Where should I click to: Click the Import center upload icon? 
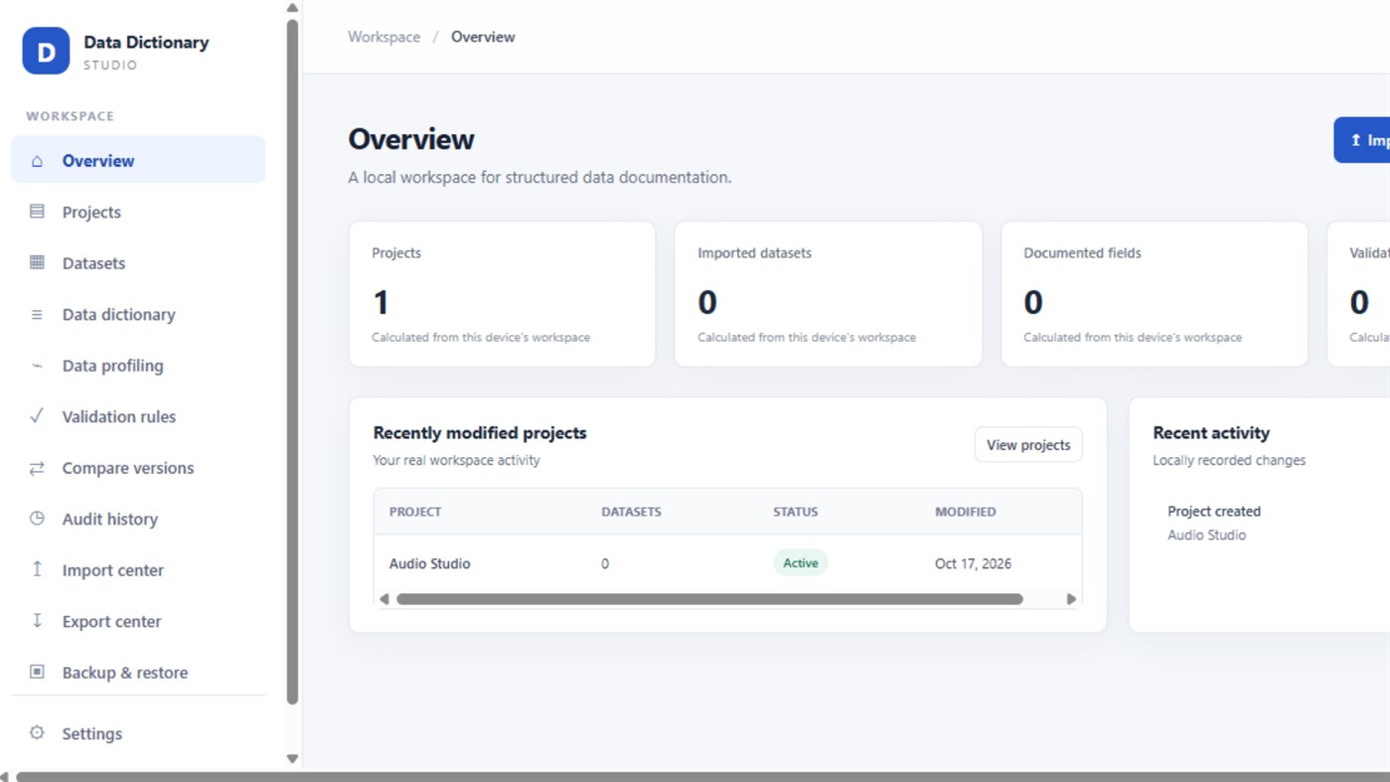tap(37, 569)
